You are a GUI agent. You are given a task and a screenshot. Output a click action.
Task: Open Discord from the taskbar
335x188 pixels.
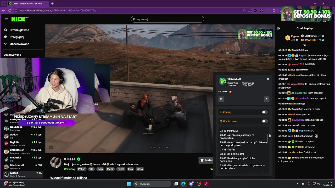[191, 184]
